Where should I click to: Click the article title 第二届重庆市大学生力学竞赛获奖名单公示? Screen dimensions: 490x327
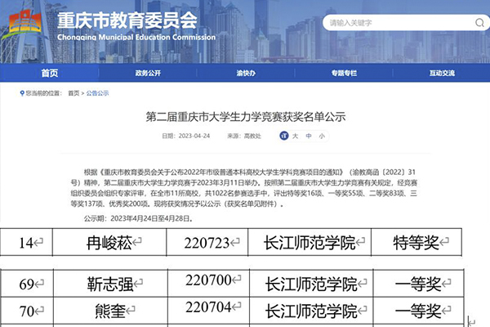click(245, 117)
